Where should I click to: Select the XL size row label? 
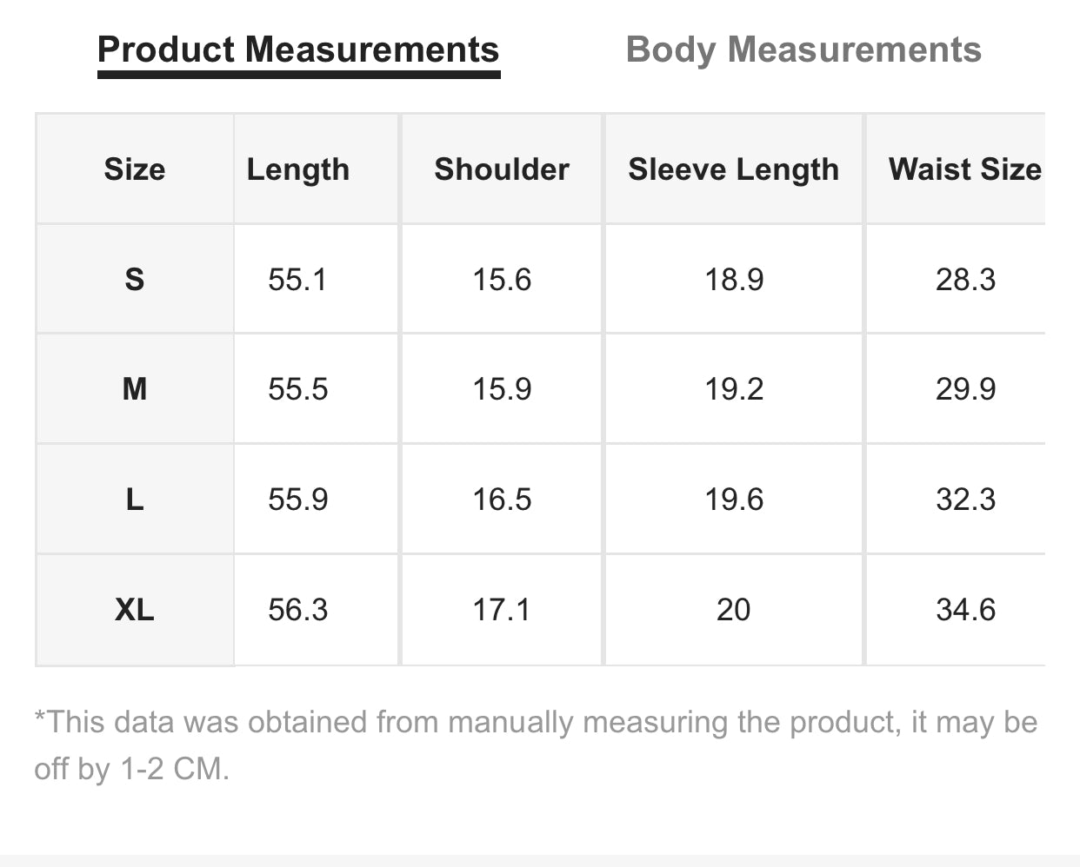pos(135,610)
